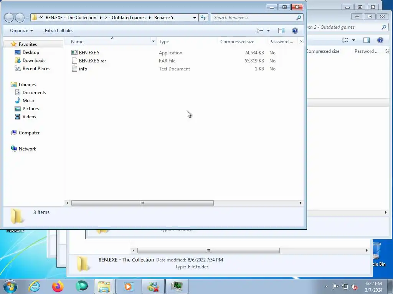Open Windows Explorer taskbar button

click(104, 286)
